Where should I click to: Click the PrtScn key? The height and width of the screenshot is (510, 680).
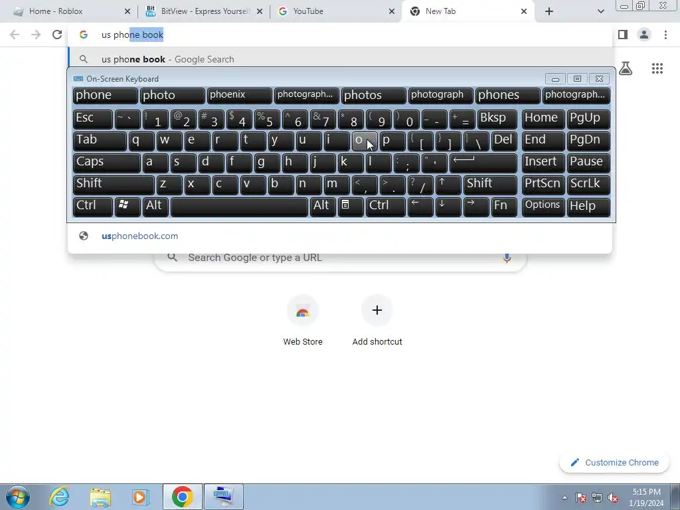(543, 185)
